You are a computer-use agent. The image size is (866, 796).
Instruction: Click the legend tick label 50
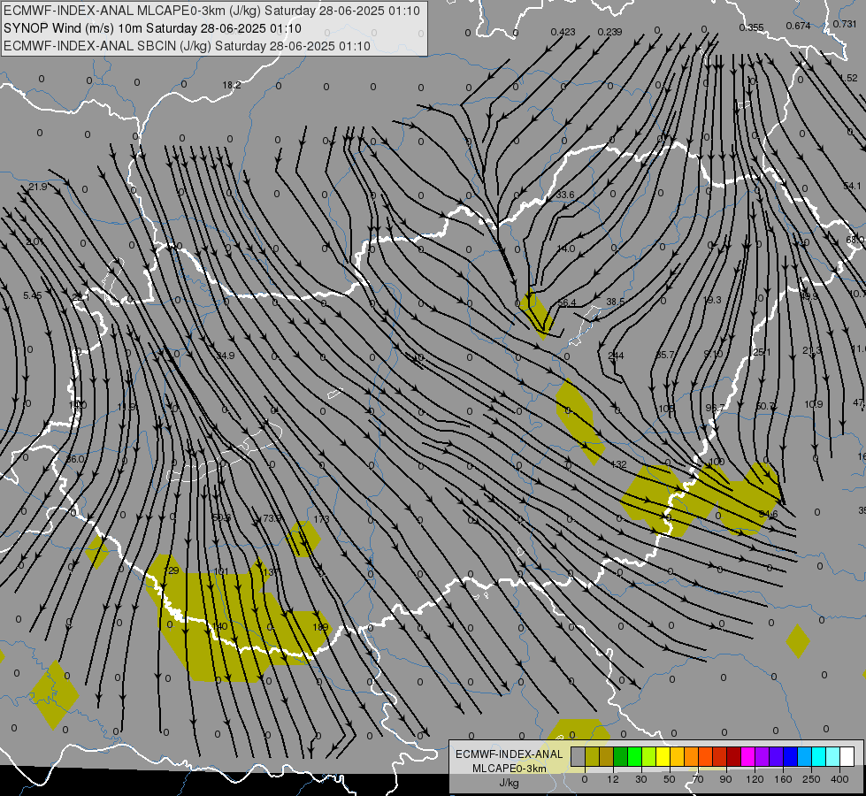click(669, 779)
